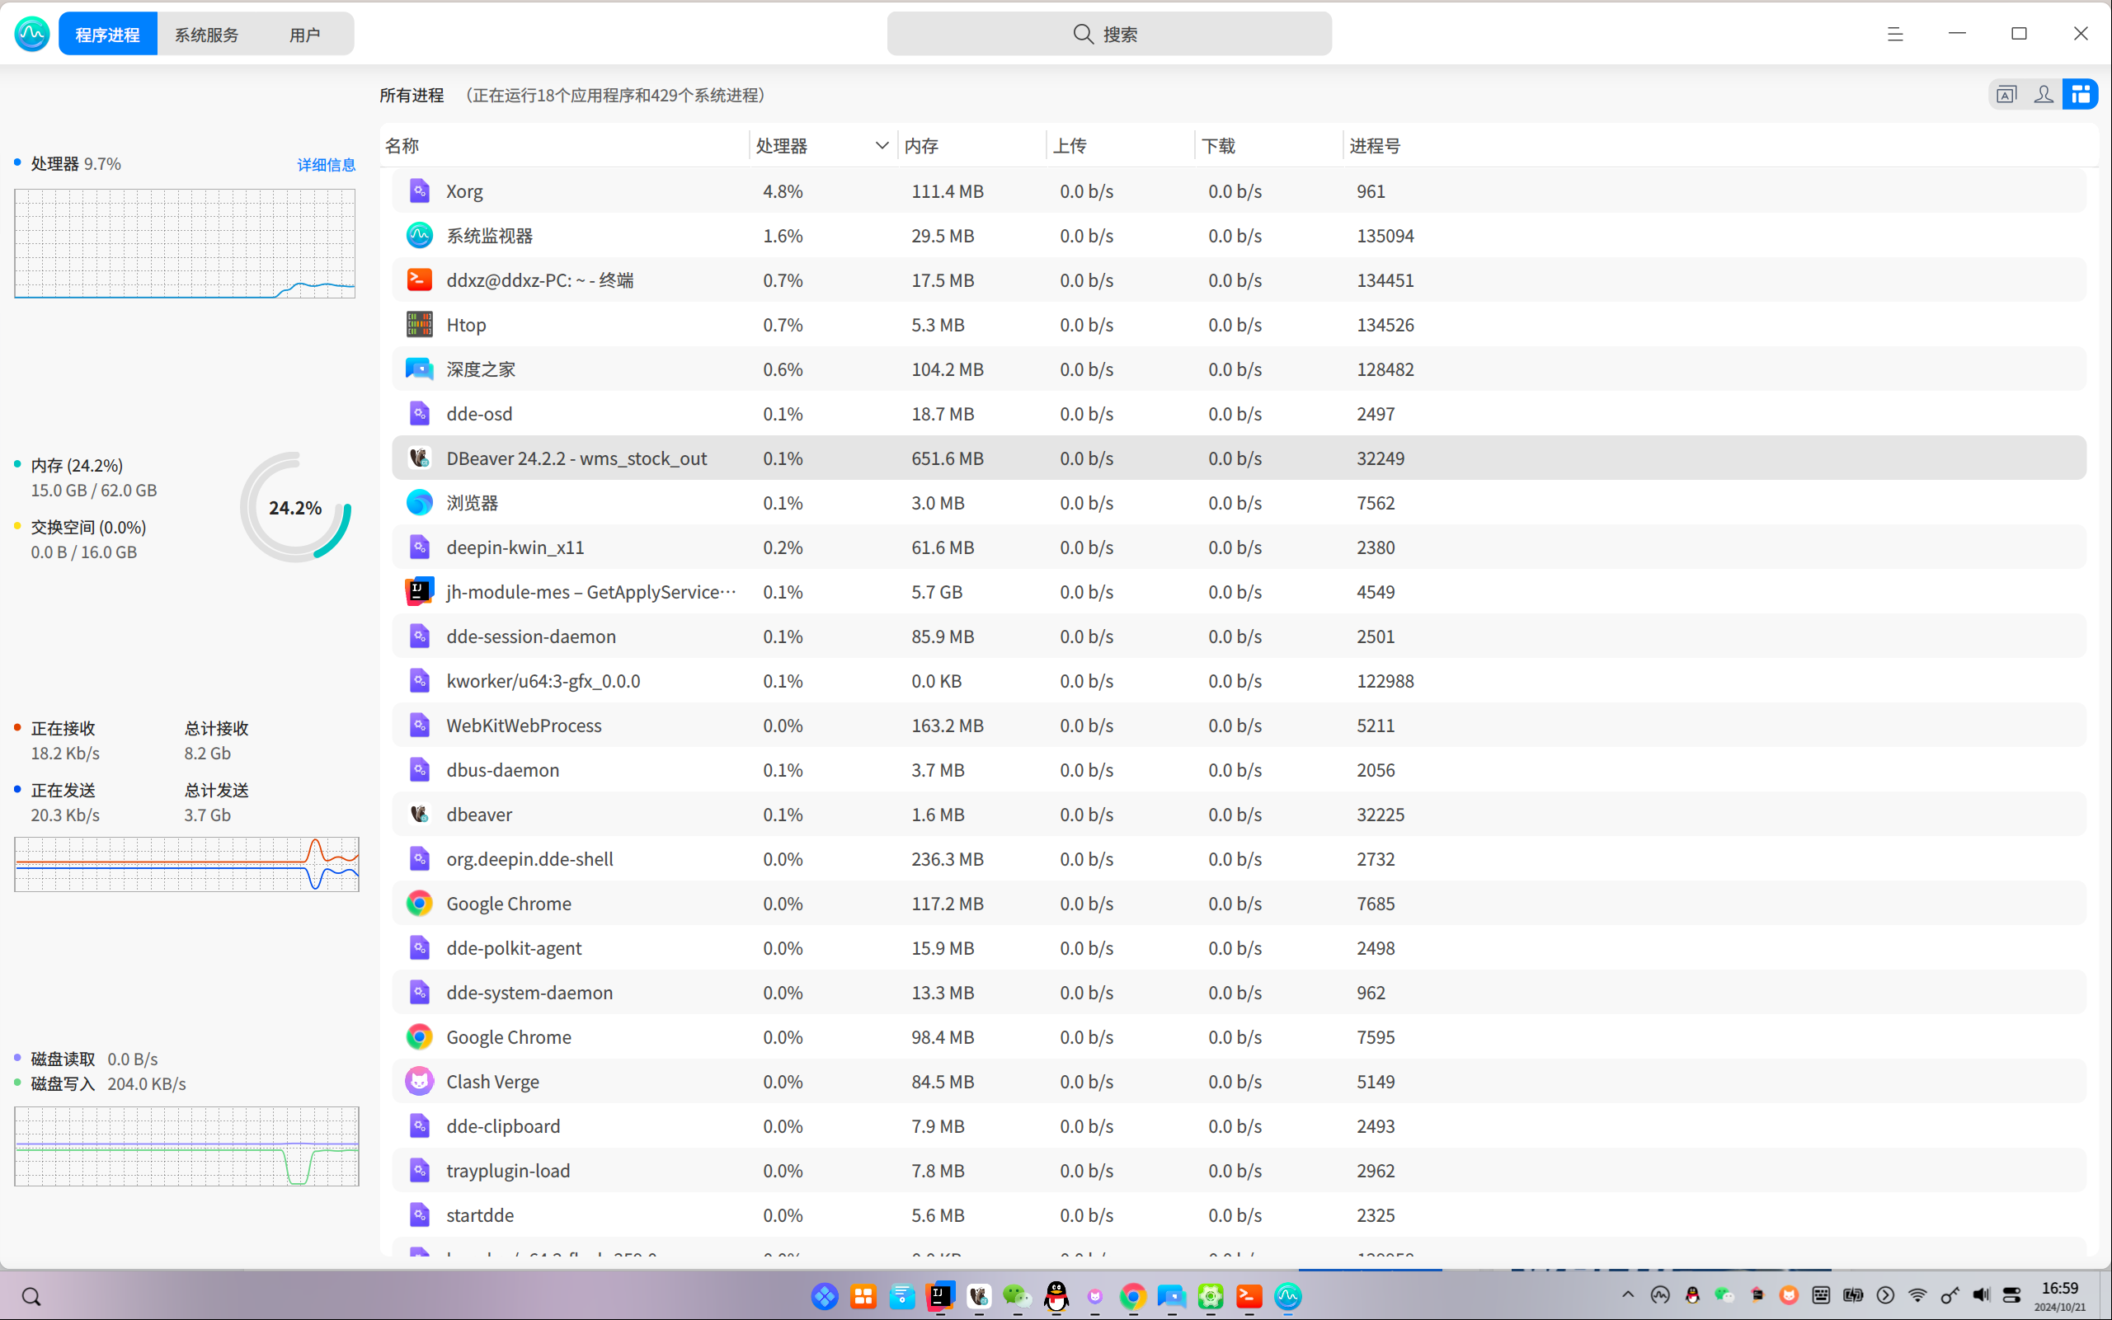
Task: Open the main menu hamburger icon
Action: [x=1894, y=34]
